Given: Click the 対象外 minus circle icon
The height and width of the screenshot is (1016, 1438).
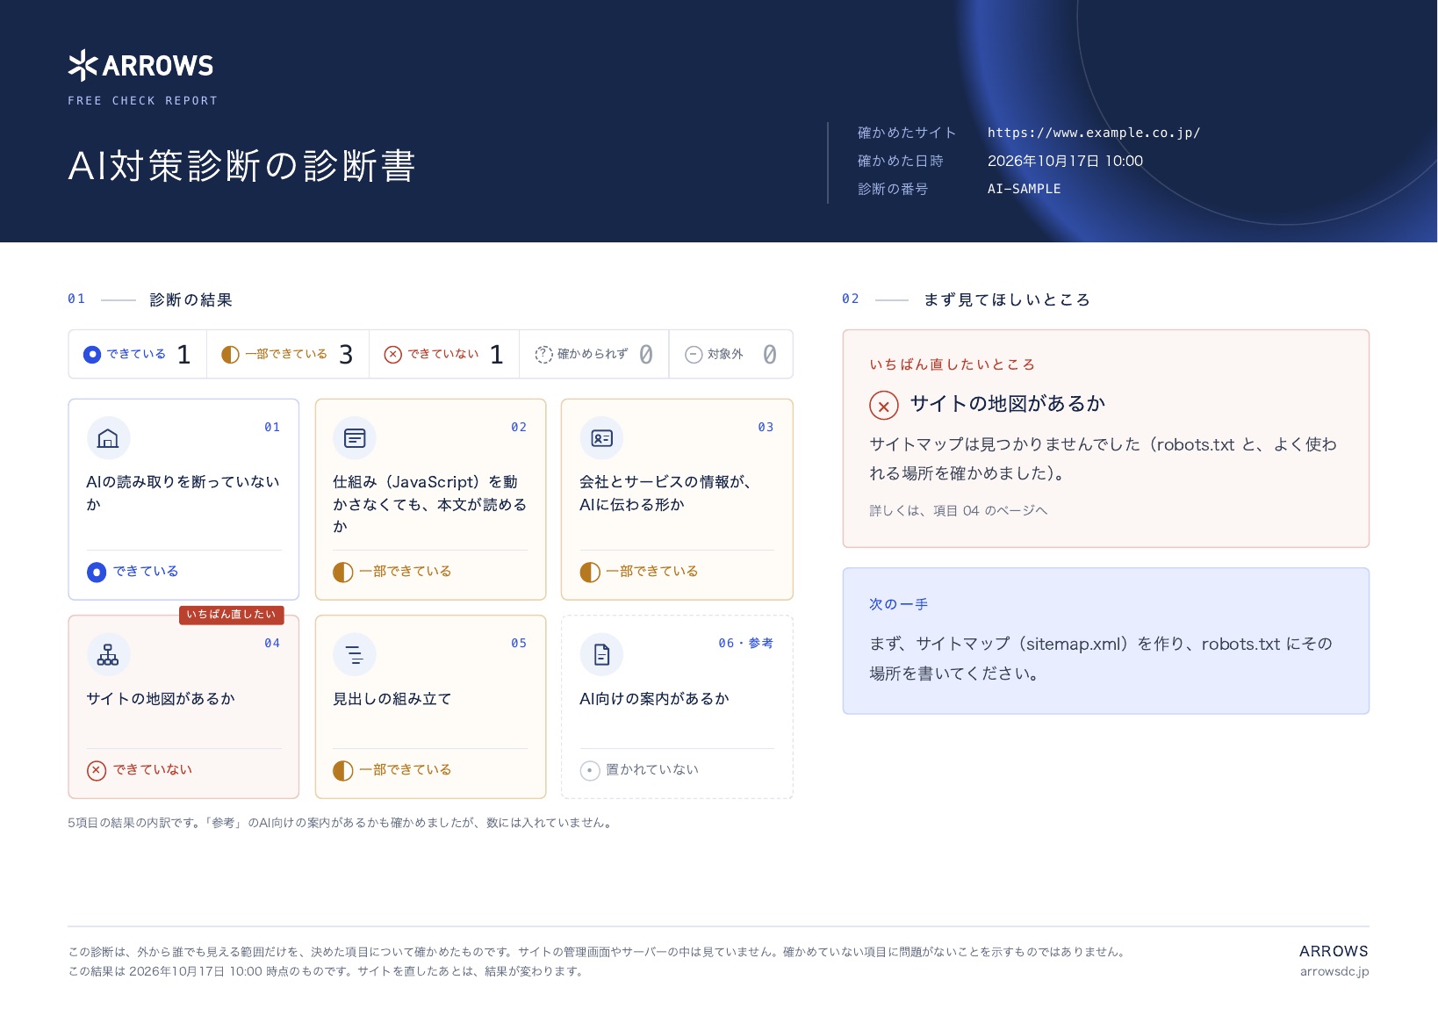Looking at the screenshot, I should pyautogui.click(x=694, y=355).
